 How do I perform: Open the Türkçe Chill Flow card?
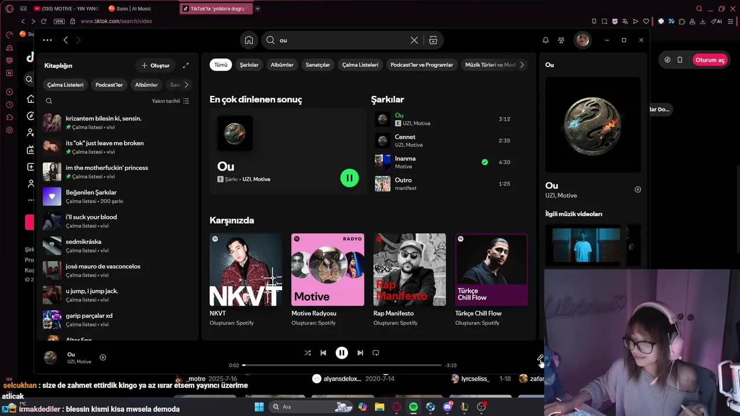tap(491, 279)
